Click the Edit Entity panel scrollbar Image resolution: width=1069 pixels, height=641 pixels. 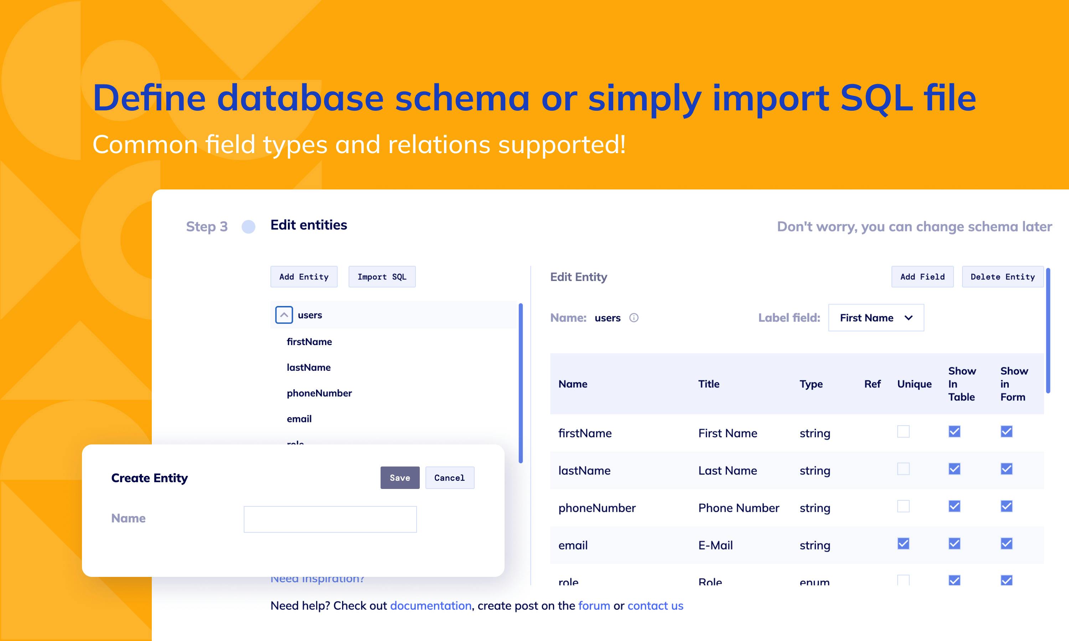[x=1048, y=330]
